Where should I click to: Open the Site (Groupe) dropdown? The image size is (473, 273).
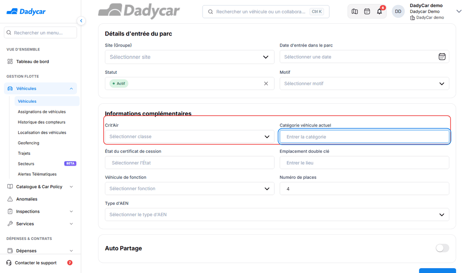[x=190, y=57]
